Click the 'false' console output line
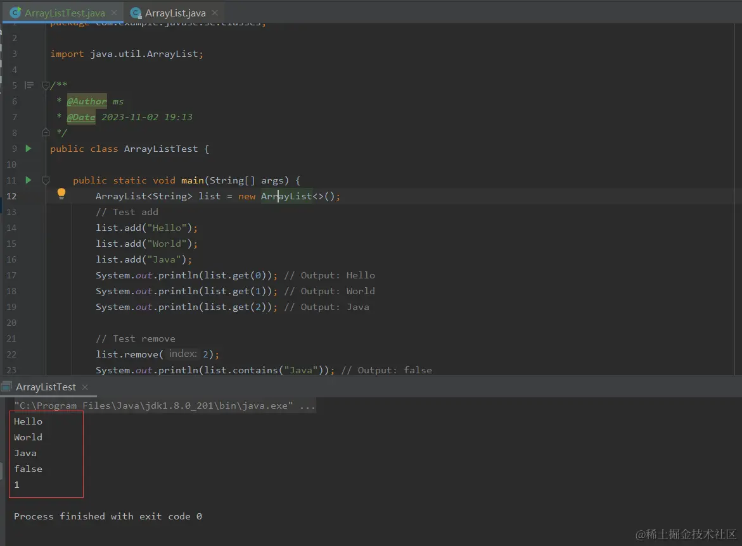 point(28,469)
